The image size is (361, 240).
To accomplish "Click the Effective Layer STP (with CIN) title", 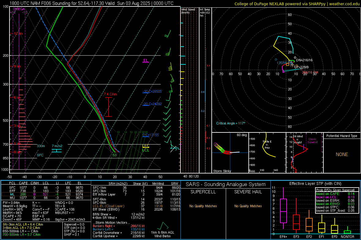I will click(x=315, y=184).
